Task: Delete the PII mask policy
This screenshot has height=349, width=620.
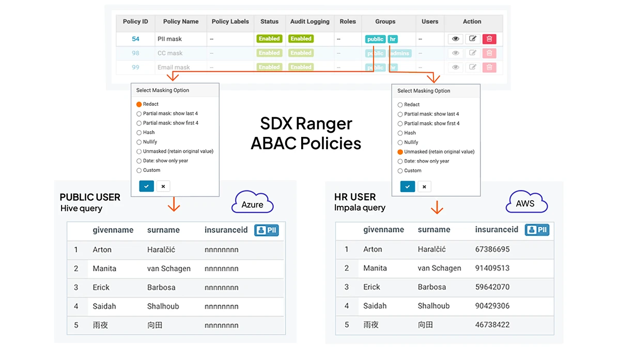Action: 489,39
